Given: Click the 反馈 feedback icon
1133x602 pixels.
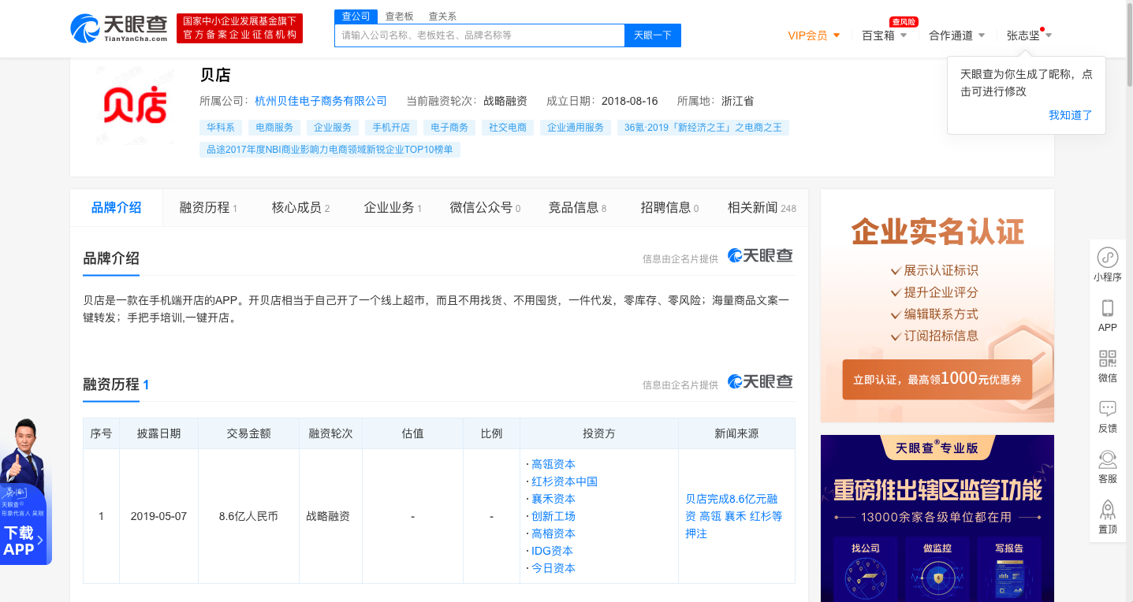Looking at the screenshot, I should tap(1107, 415).
